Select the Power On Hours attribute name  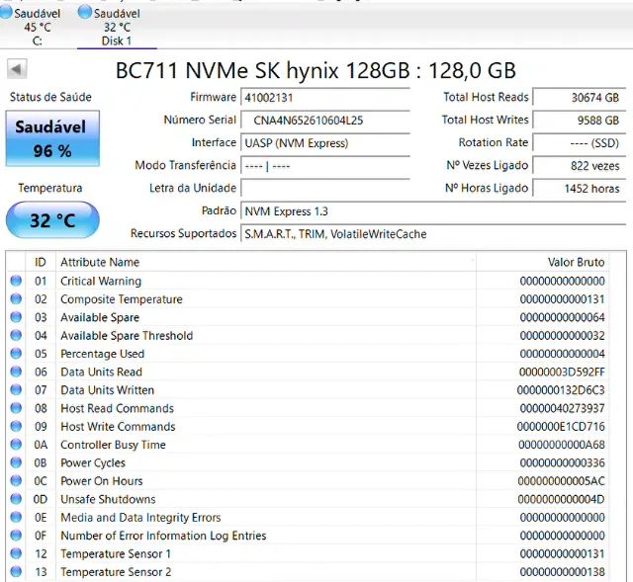tap(102, 481)
